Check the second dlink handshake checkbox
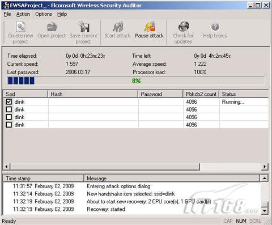 click(x=8, y=109)
